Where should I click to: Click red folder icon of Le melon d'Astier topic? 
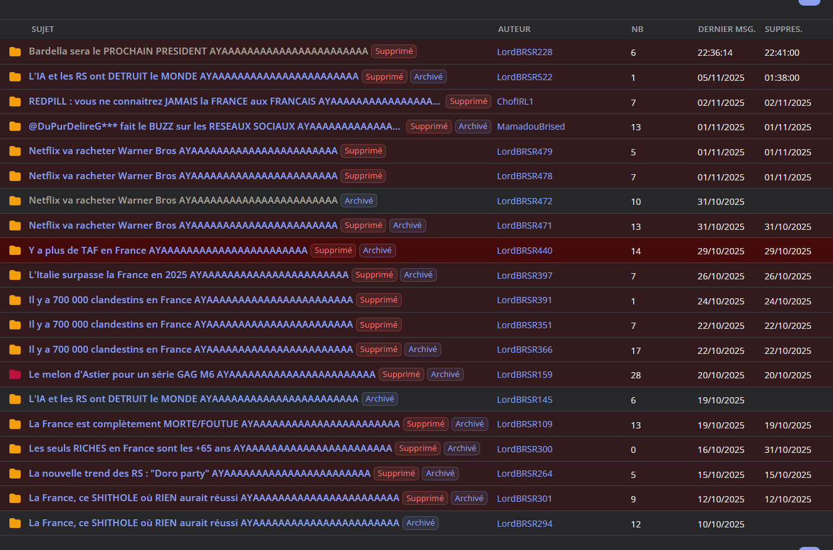click(x=15, y=375)
